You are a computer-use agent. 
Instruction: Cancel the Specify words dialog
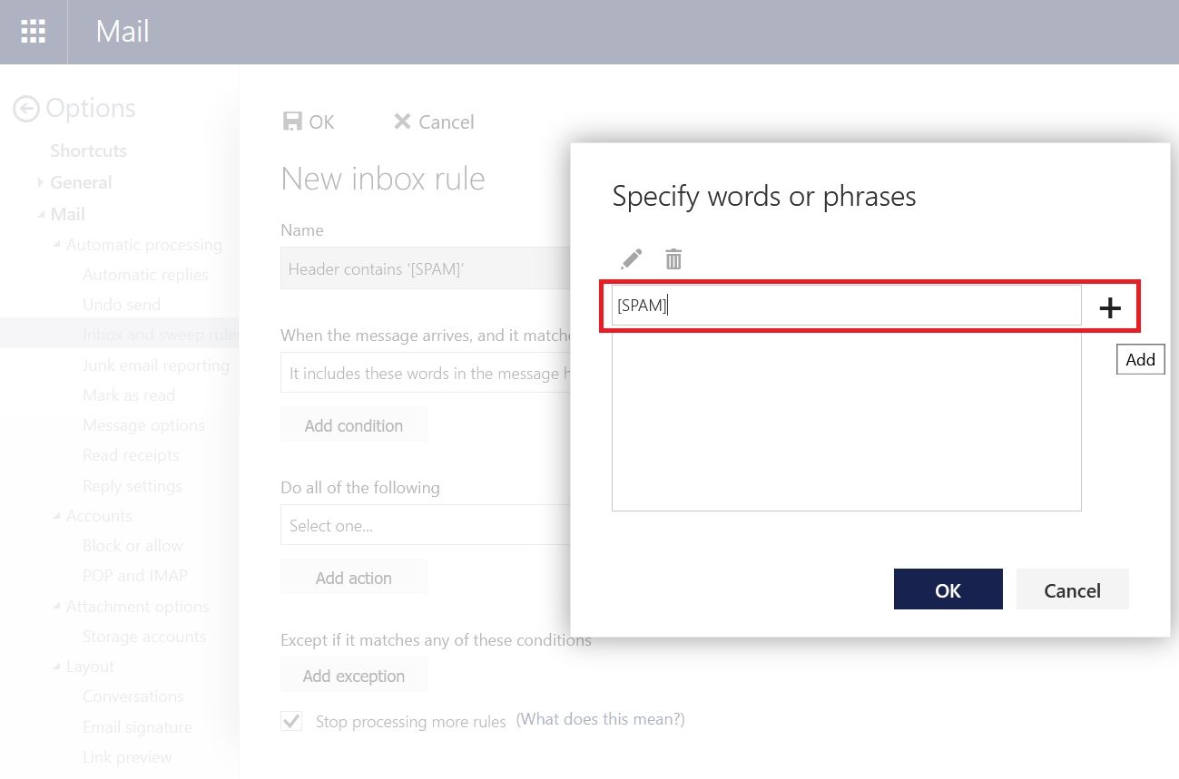pos(1072,590)
